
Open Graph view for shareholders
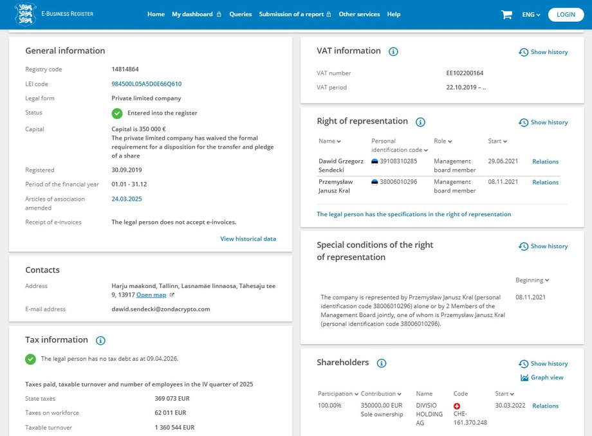(x=542, y=377)
